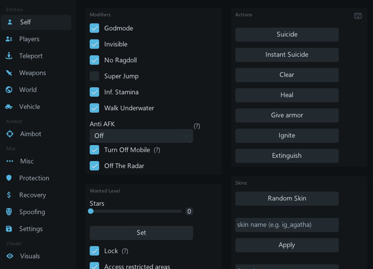The image size is (373, 269).
Task: Click the Protection shield icon
Action: pos(9,178)
